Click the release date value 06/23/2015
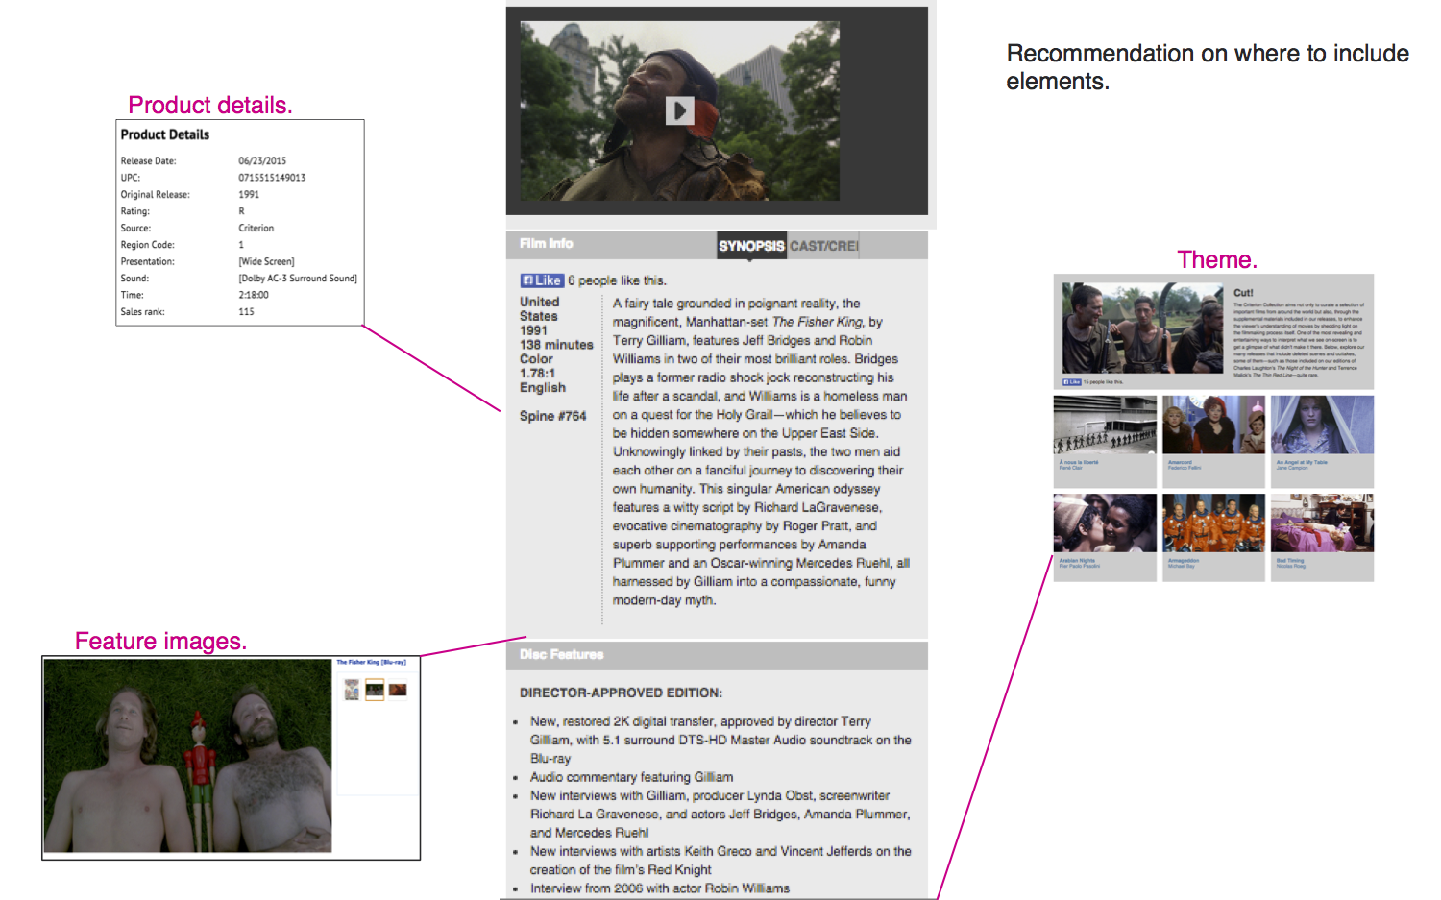This screenshot has height=900, width=1441. click(262, 161)
